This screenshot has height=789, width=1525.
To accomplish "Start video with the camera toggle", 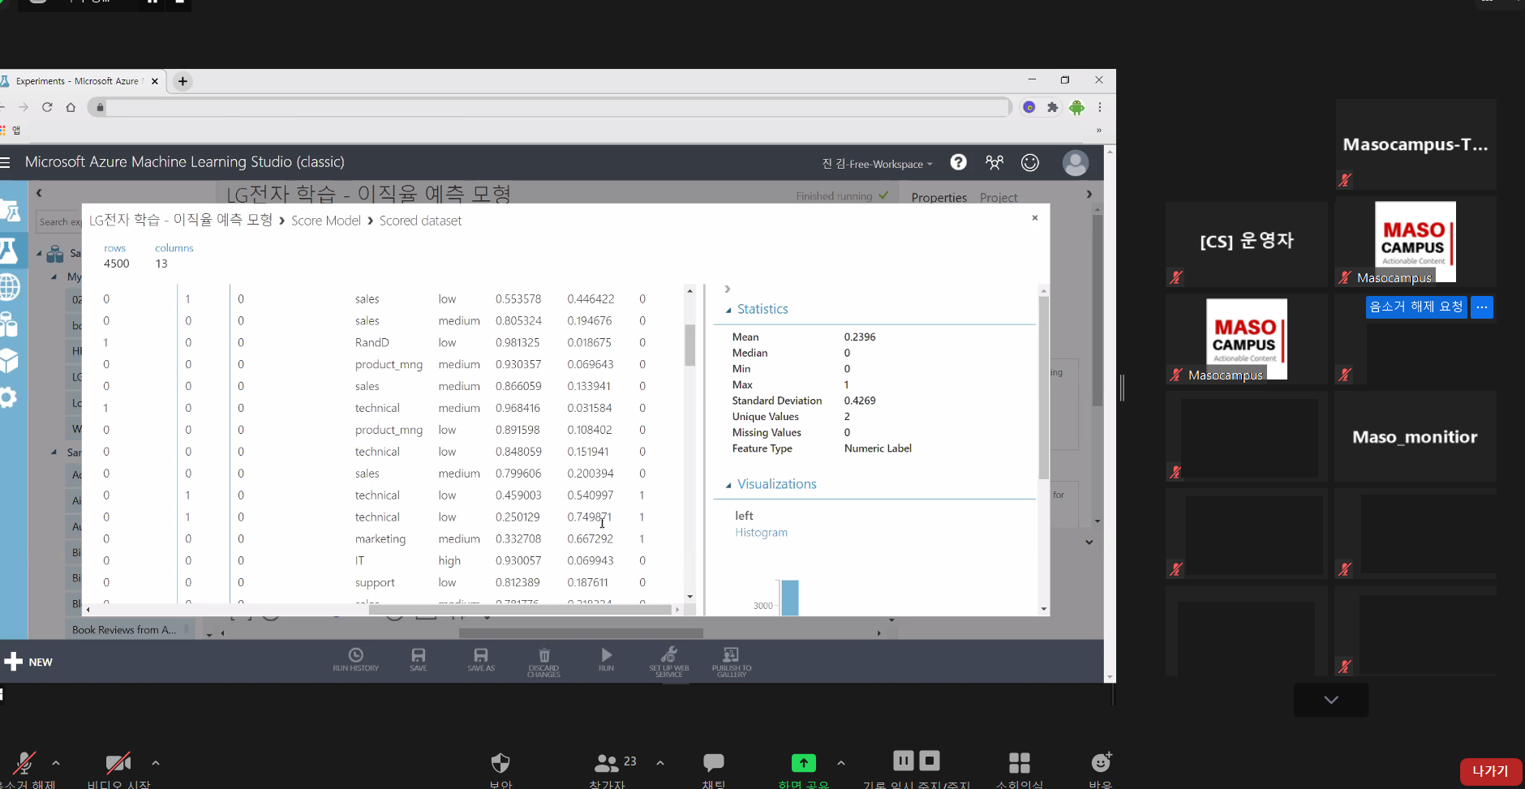I will click(x=118, y=763).
